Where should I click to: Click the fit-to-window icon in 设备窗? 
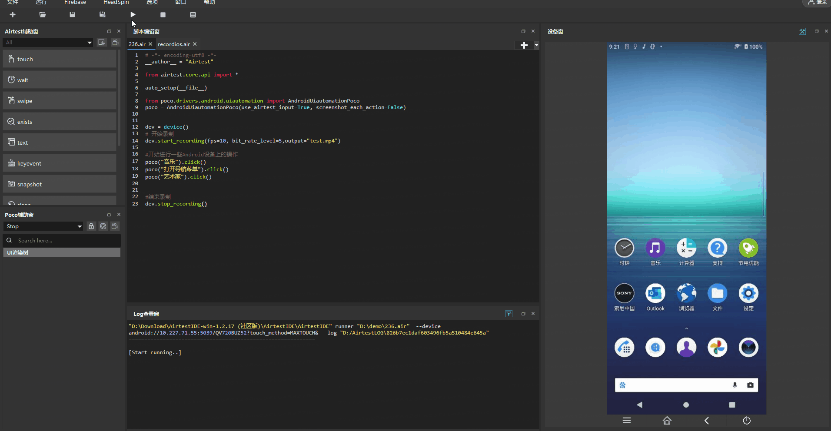click(x=802, y=31)
